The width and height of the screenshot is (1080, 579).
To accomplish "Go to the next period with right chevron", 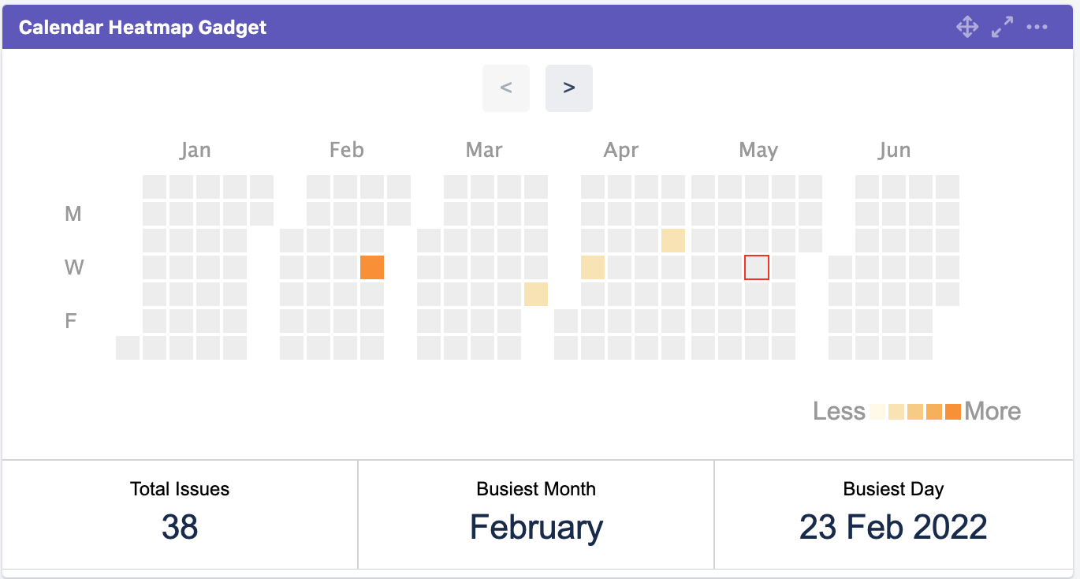I will [x=568, y=88].
